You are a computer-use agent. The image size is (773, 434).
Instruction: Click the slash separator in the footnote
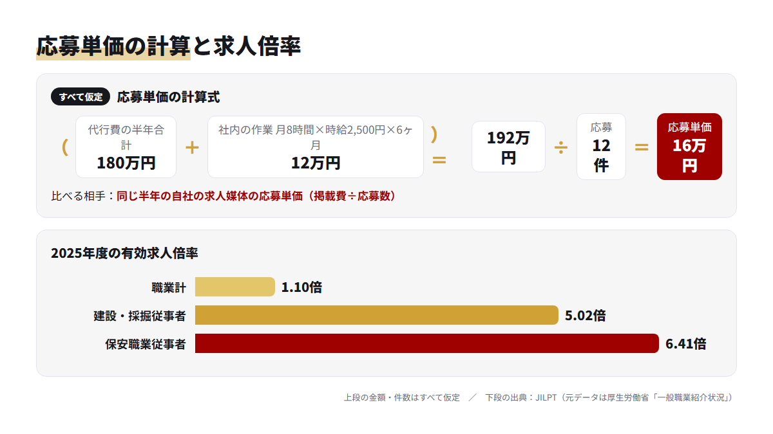[473, 397]
